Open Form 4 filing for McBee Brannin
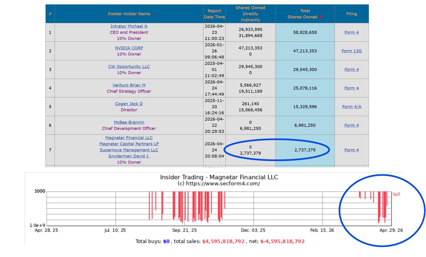426x257 pixels. (351, 126)
